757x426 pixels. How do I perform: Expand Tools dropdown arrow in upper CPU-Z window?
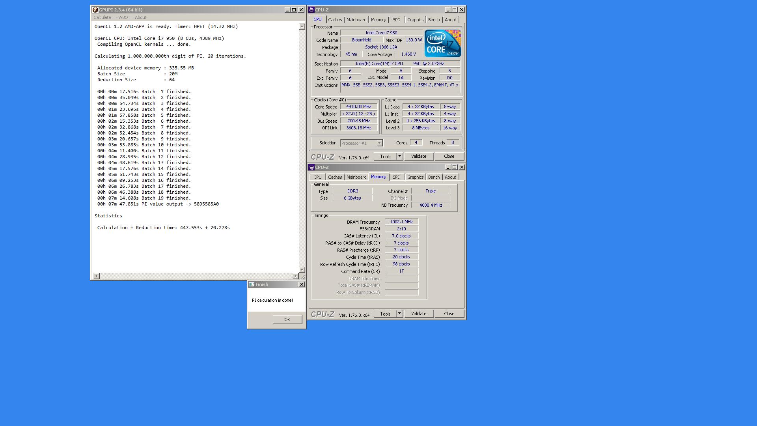(399, 156)
